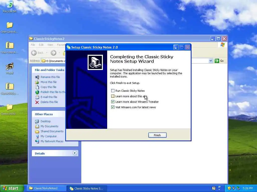Open the Back button history dropdown arrow

click(47, 53)
